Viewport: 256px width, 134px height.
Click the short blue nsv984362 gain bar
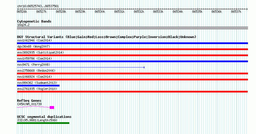click(x=38, y=86)
